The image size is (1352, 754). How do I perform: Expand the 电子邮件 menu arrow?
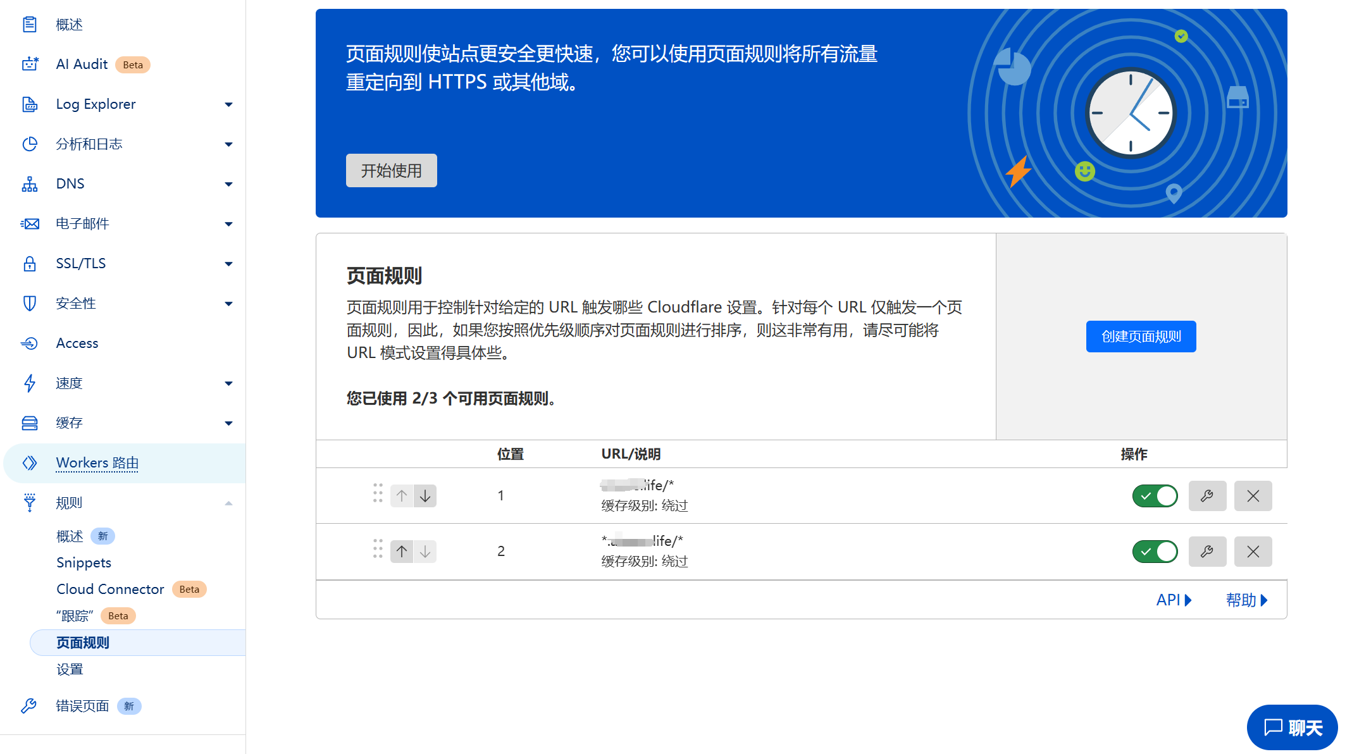click(x=228, y=224)
